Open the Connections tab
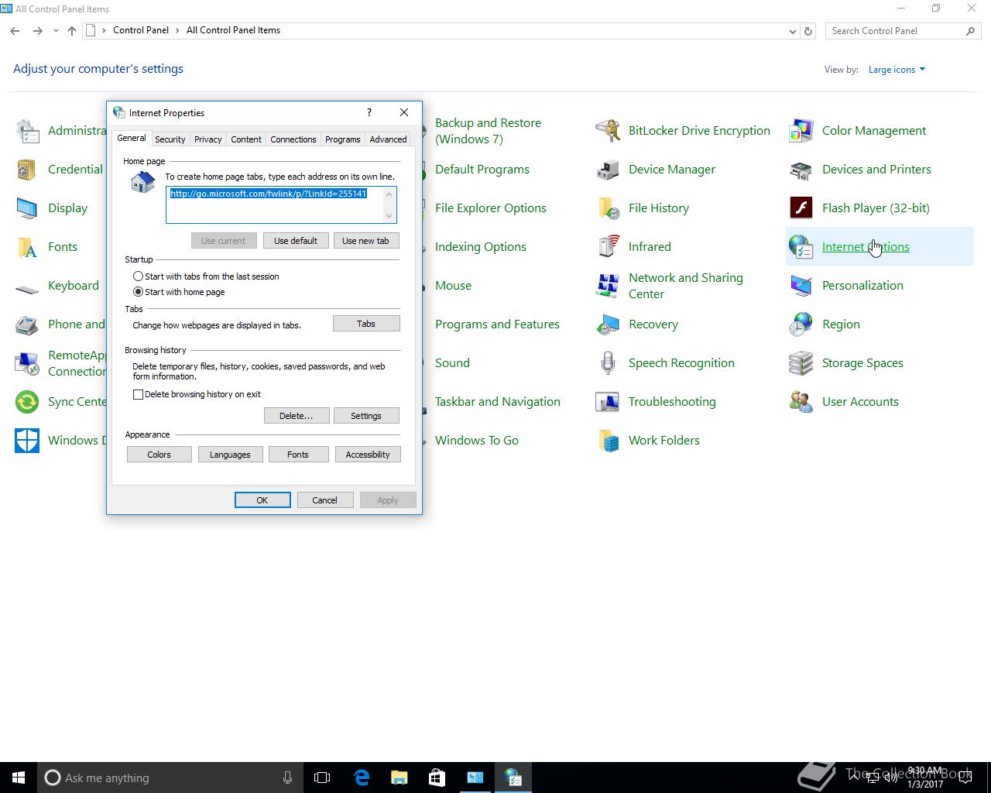991x793 pixels. (x=293, y=139)
